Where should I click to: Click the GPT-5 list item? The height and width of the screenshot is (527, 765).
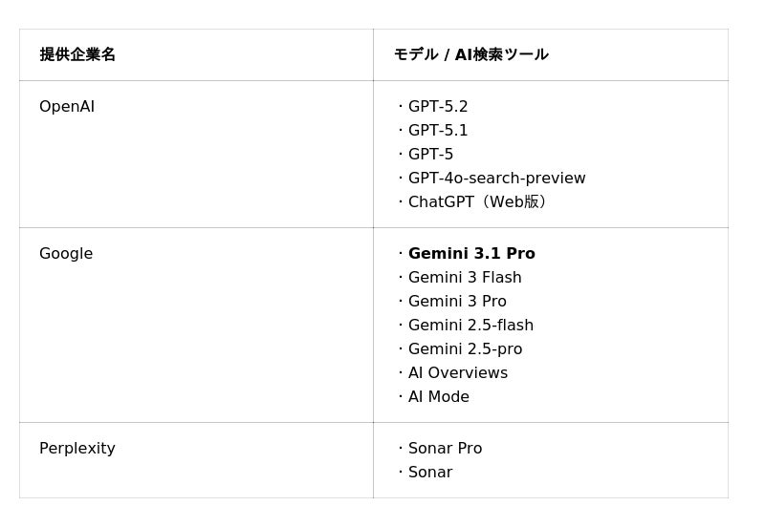coord(430,155)
